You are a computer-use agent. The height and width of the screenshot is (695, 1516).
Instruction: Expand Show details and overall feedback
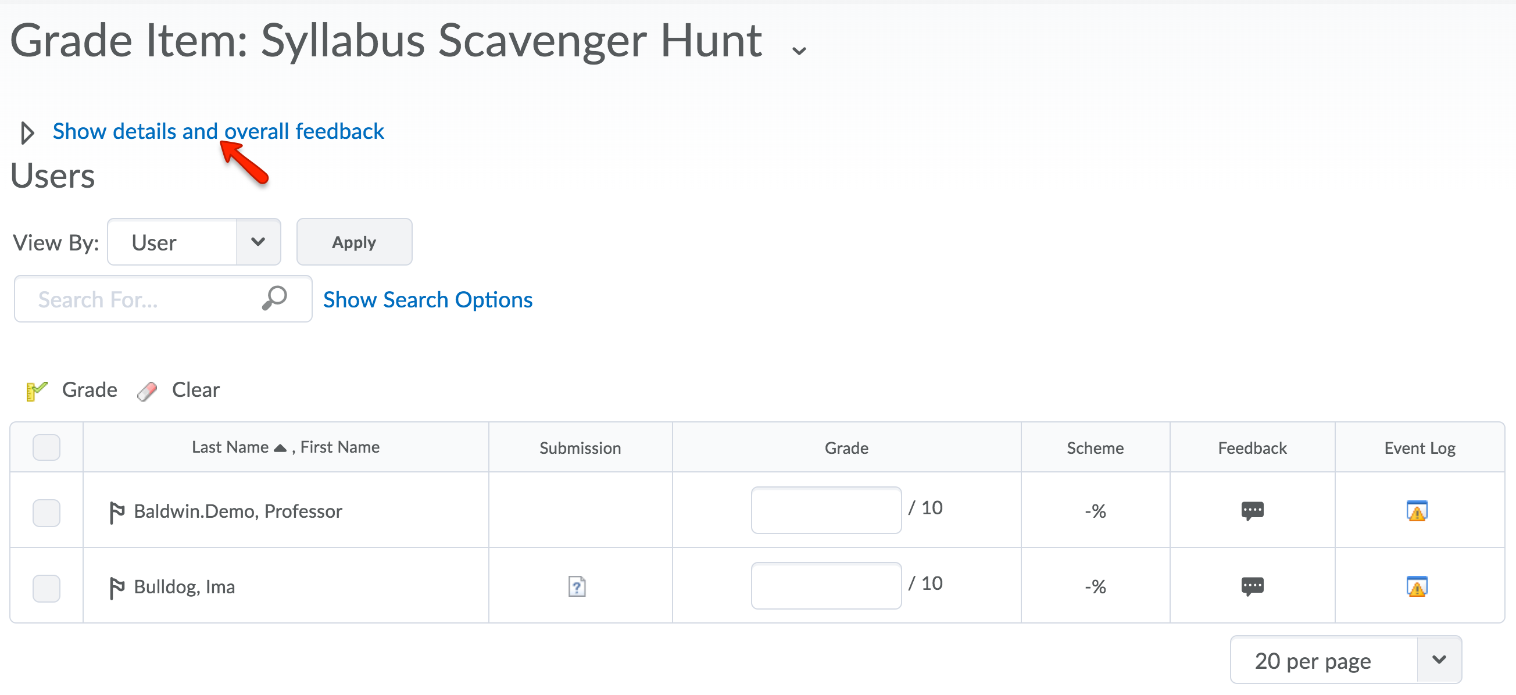218,131
